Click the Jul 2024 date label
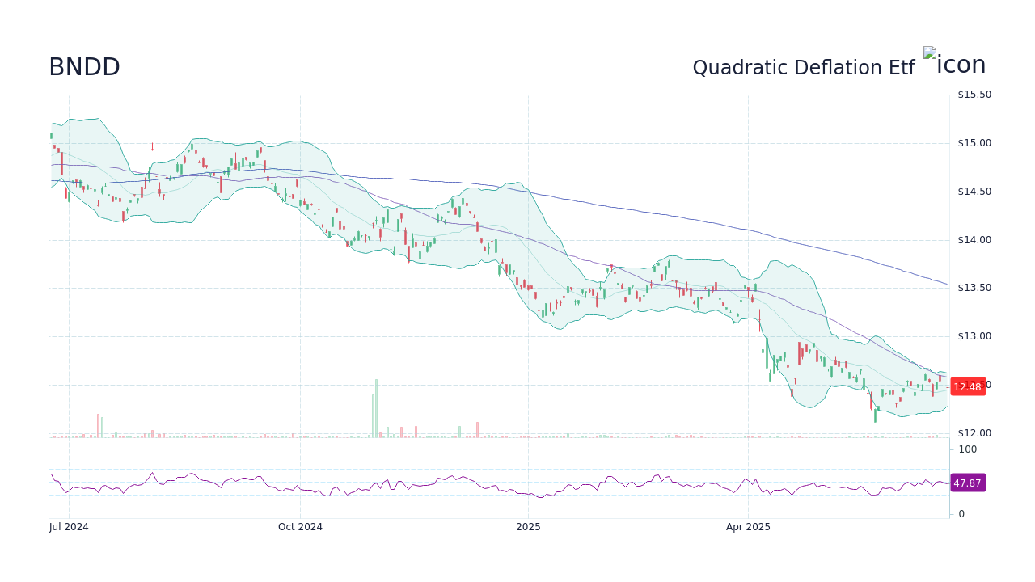 (x=69, y=527)
